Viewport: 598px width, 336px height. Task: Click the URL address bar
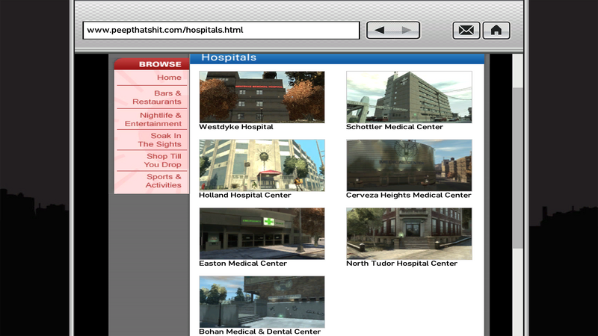coord(221,30)
